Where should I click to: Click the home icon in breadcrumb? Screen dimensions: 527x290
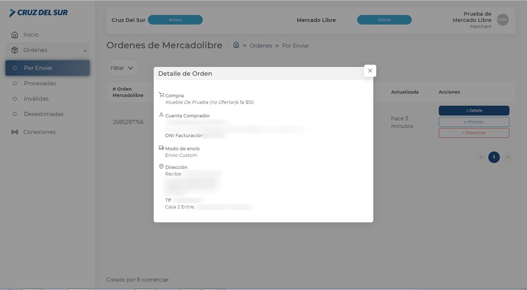click(236, 45)
